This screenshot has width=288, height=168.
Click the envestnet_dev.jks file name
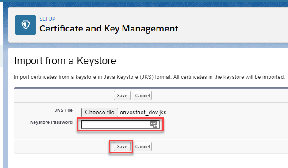coord(143,113)
